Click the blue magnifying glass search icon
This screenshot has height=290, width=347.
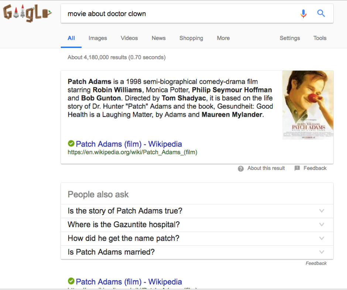point(321,13)
